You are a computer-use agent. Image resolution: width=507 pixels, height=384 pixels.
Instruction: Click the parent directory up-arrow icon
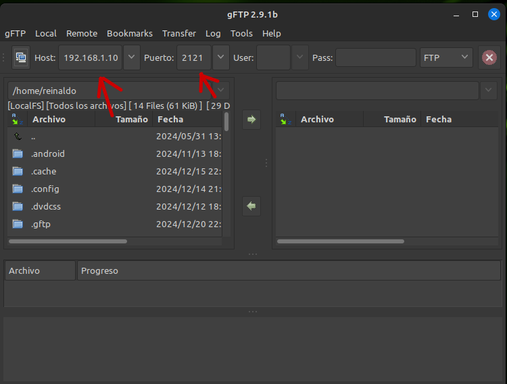point(18,136)
